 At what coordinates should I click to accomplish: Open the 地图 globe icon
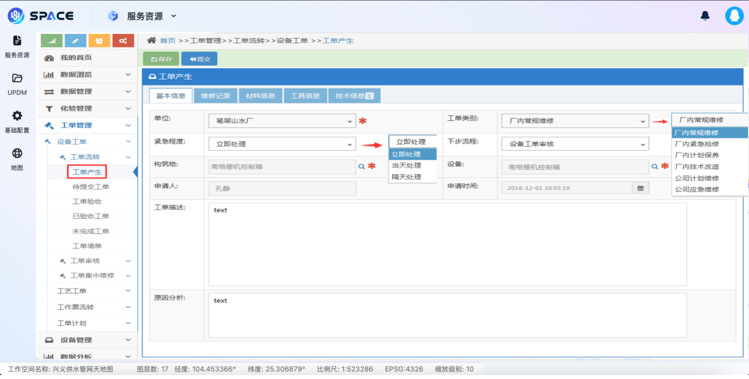[17, 154]
